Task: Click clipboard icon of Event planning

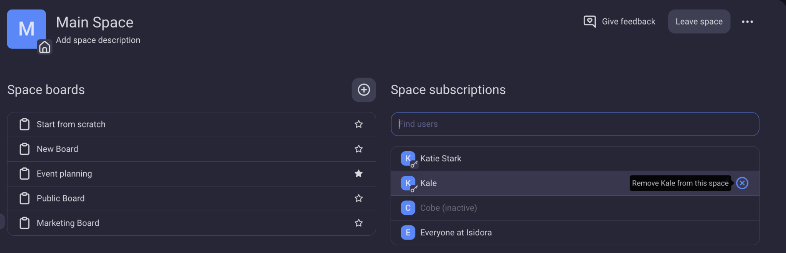Action: [25, 174]
